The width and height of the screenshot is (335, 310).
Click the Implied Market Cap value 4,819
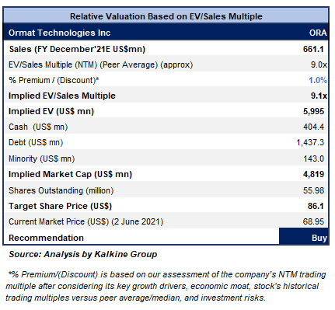313,174
